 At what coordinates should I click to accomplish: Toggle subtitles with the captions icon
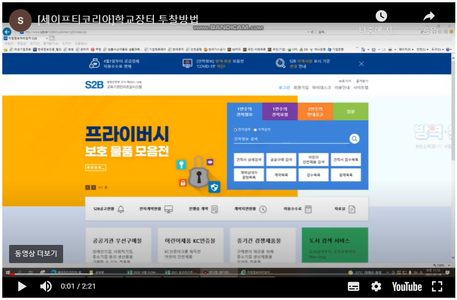tap(354, 286)
